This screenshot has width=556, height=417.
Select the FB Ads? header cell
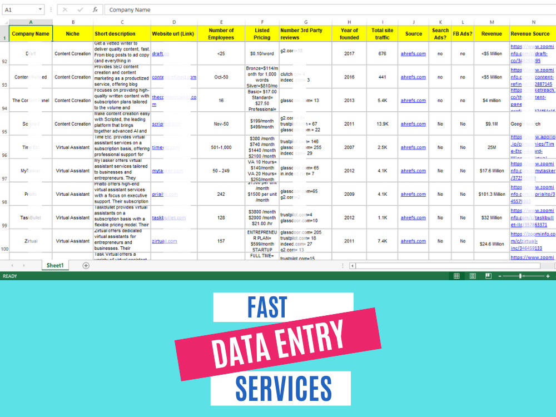click(x=463, y=34)
